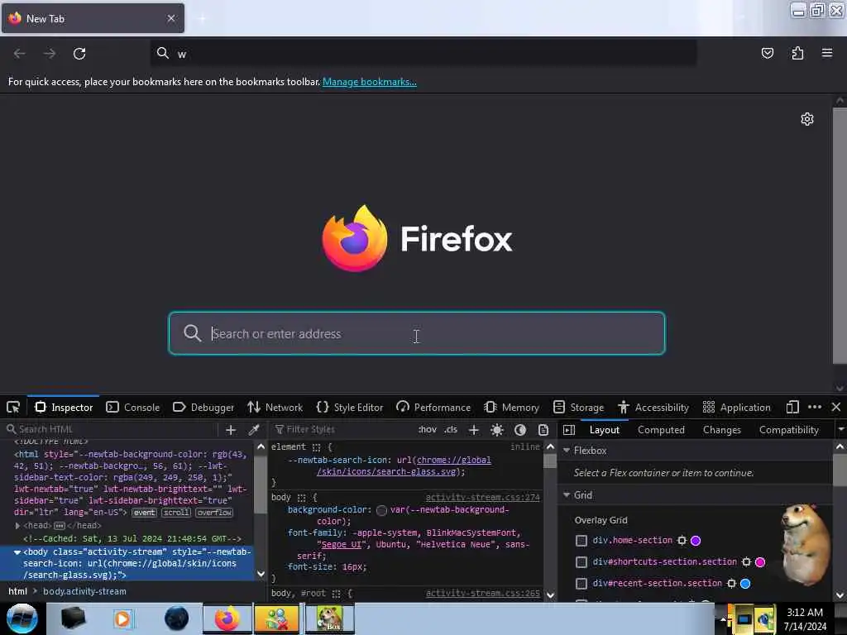Focus the Filter Styles field

coord(342,429)
